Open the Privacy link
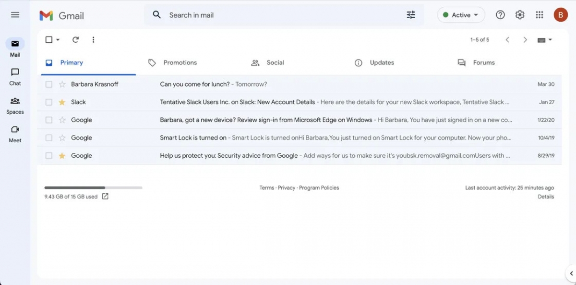 tap(287, 188)
